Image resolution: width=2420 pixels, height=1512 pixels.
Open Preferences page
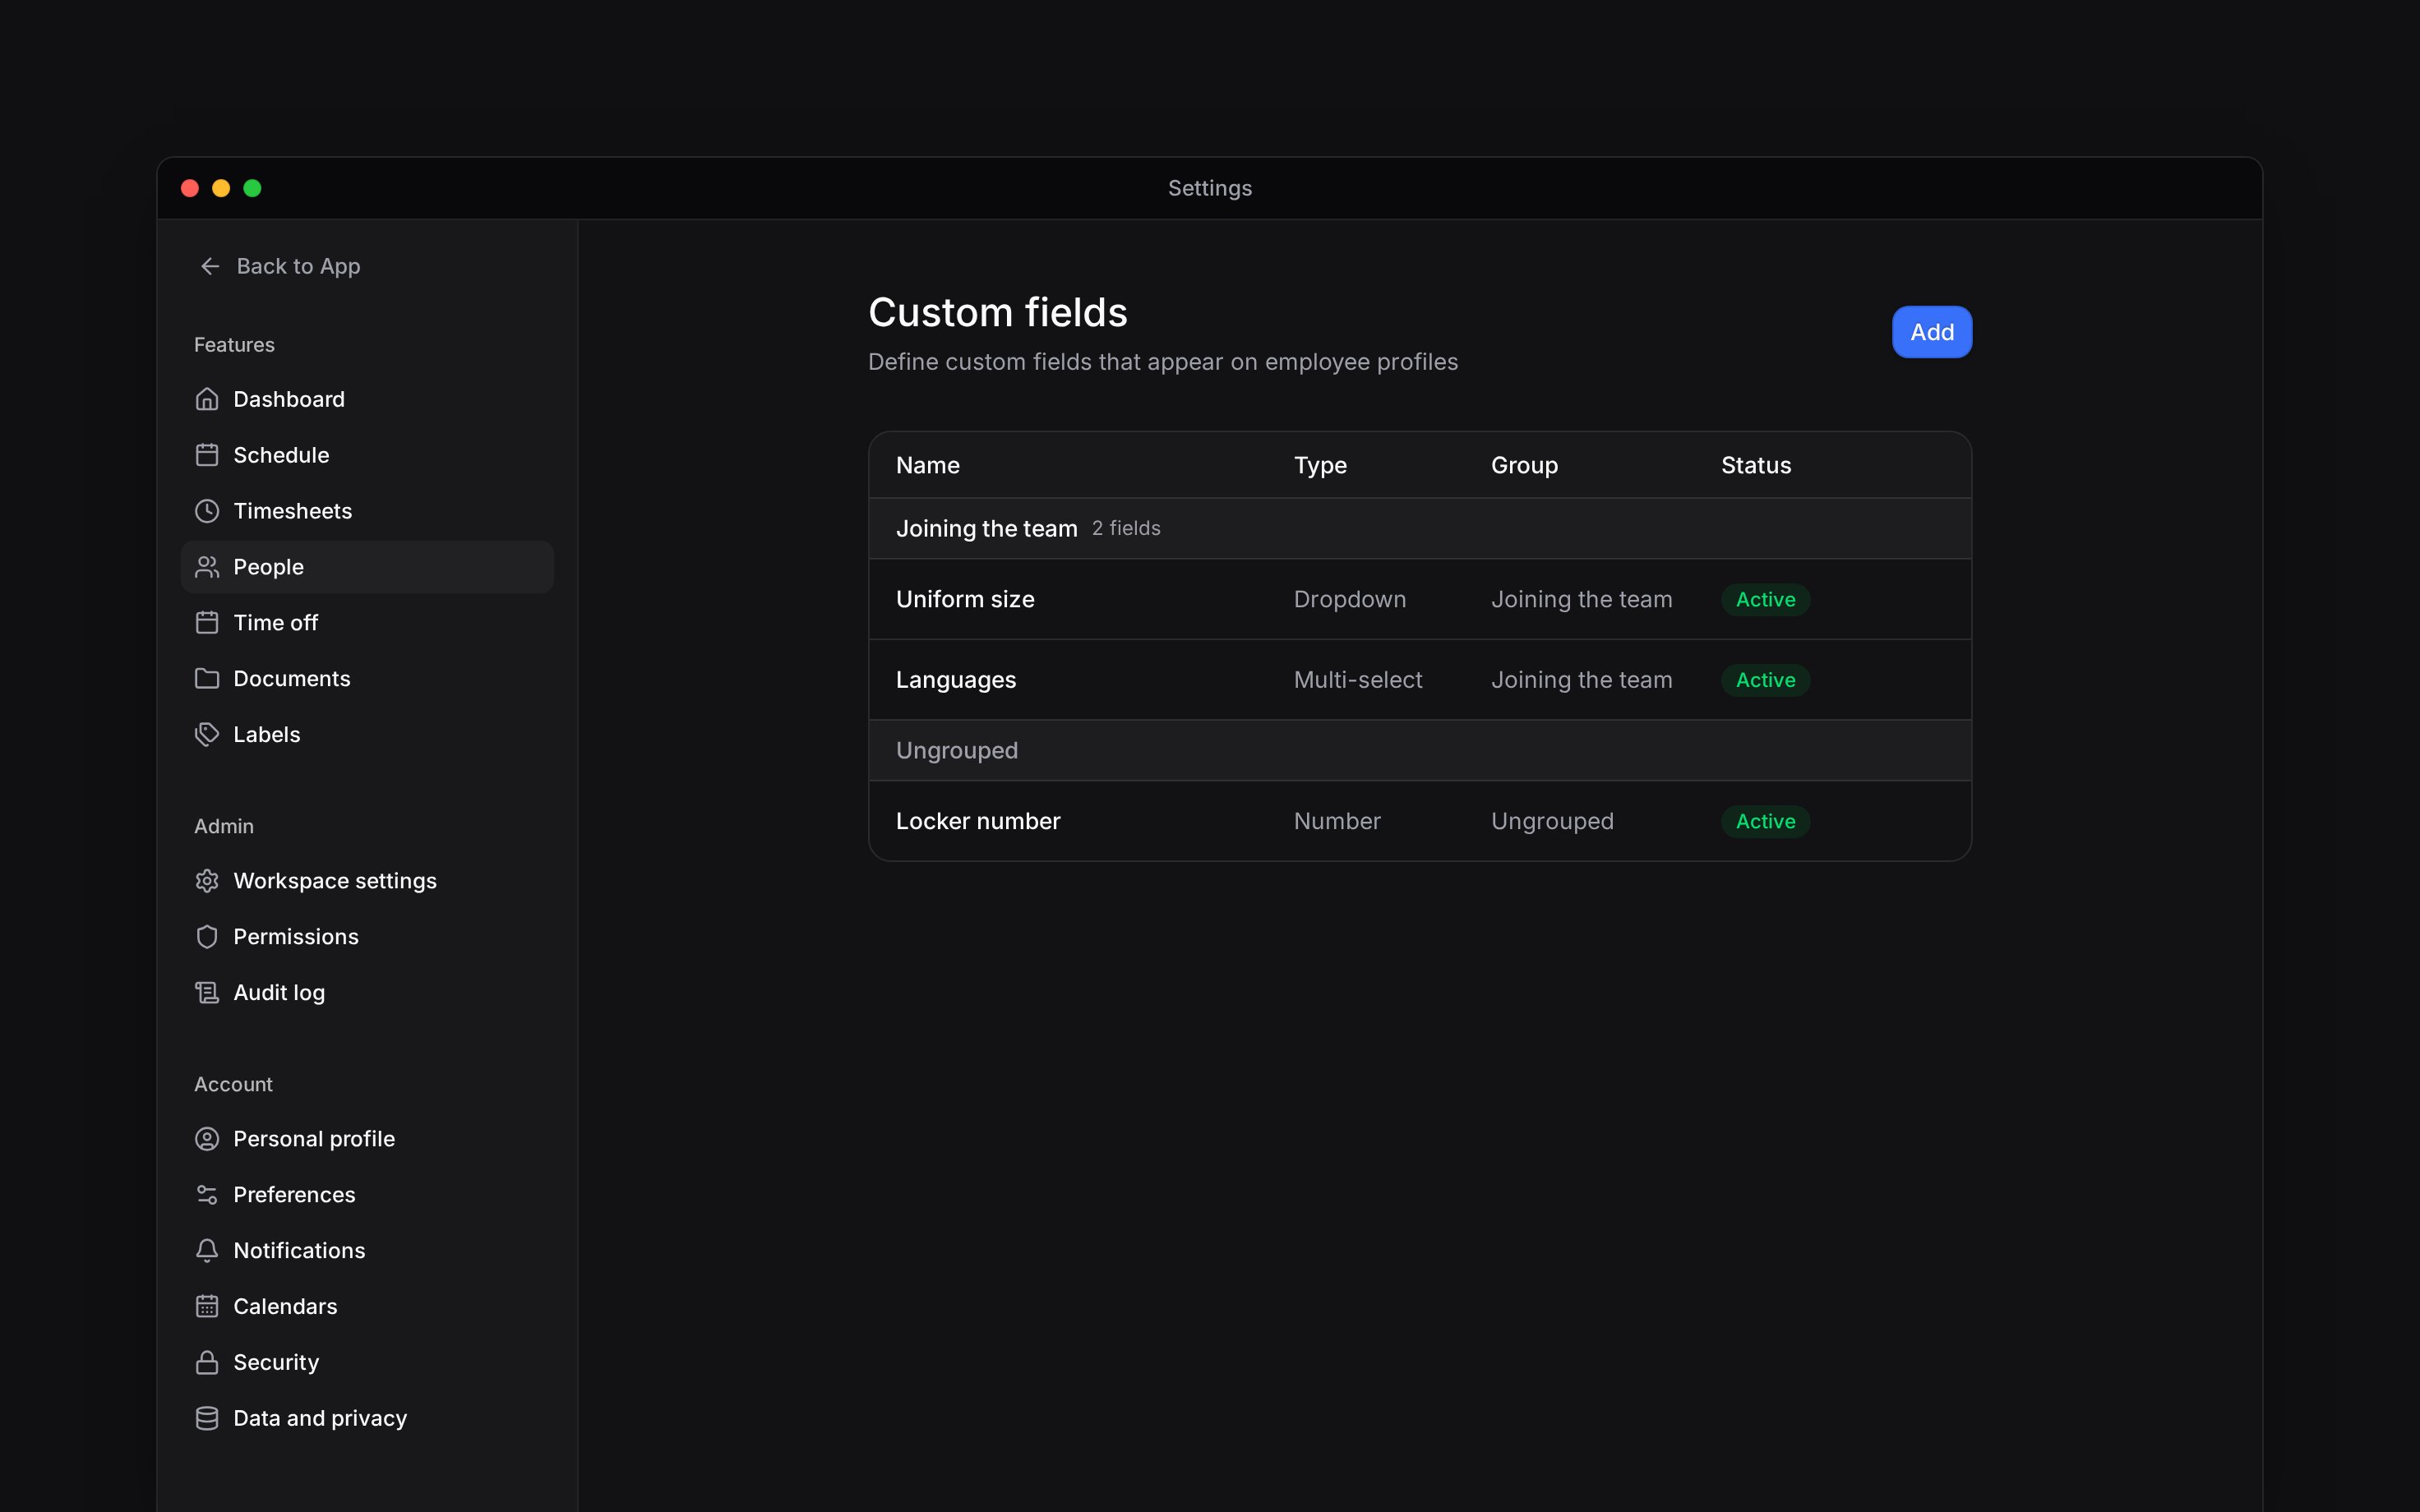click(367, 1195)
